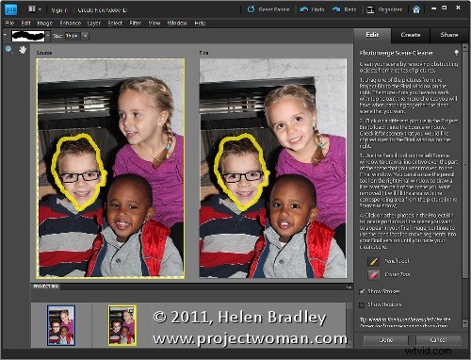Expand the arrow beside the layout icon
The width and height of the screenshot is (471, 360).
(40, 9)
